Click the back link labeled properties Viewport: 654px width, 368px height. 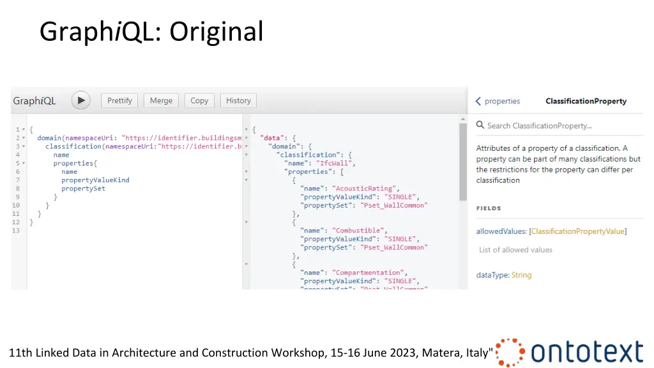502,101
